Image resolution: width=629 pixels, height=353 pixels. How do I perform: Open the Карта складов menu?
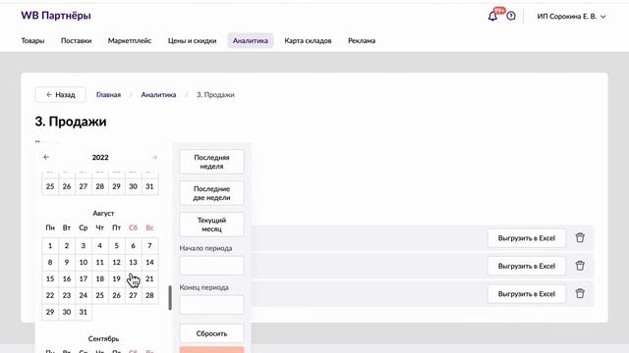tap(308, 41)
